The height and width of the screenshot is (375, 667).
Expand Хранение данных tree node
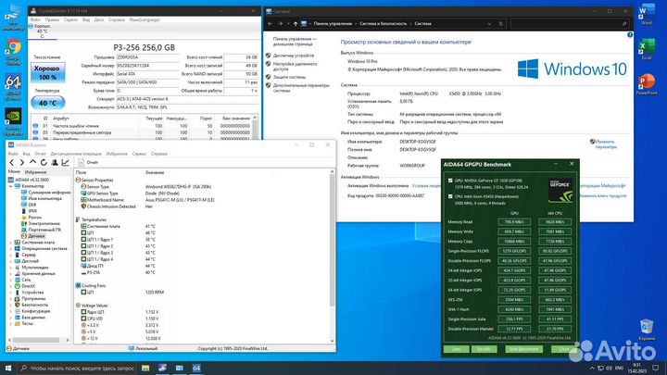coord(10,274)
